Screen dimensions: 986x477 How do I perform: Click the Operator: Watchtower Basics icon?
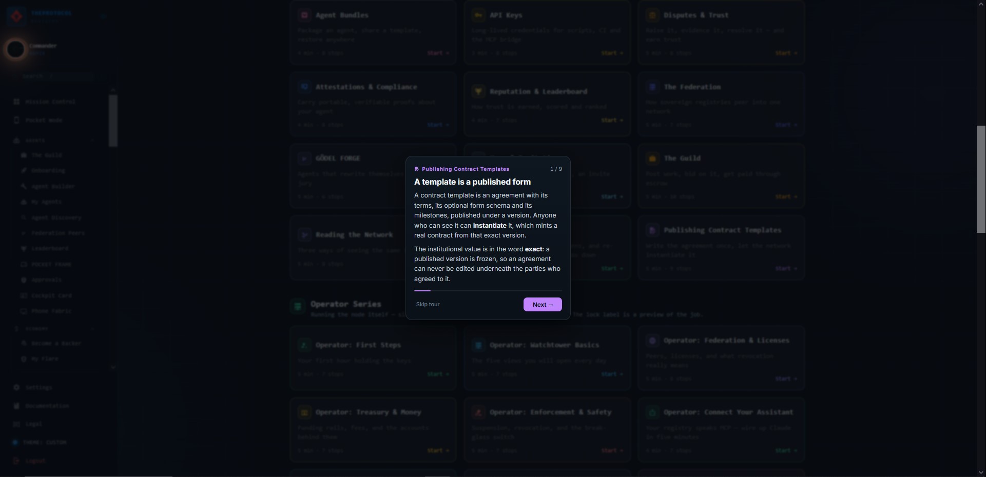[x=478, y=345]
